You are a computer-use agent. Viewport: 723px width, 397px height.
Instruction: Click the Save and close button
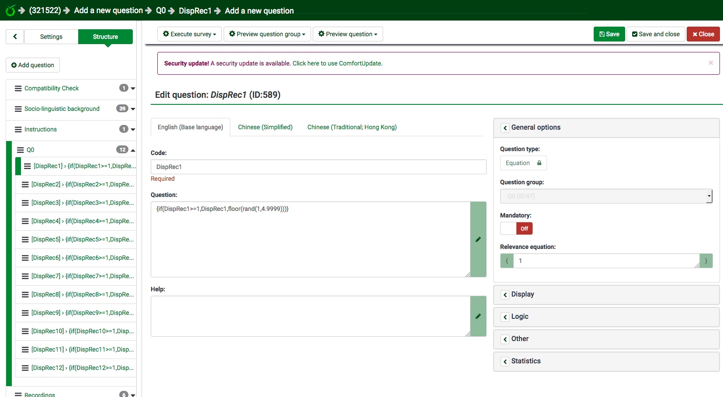pos(655,34)
